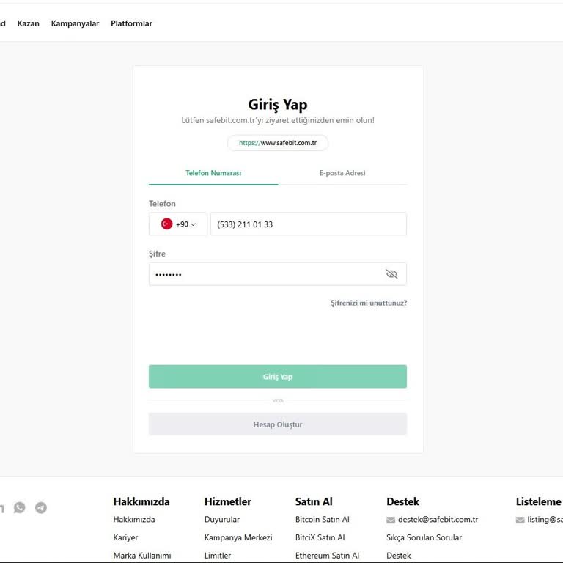This screenshot has width=563, height=563.
Task: Click the envelope icon beside destek@safebit.com.tr
Action: coord(391,520)
